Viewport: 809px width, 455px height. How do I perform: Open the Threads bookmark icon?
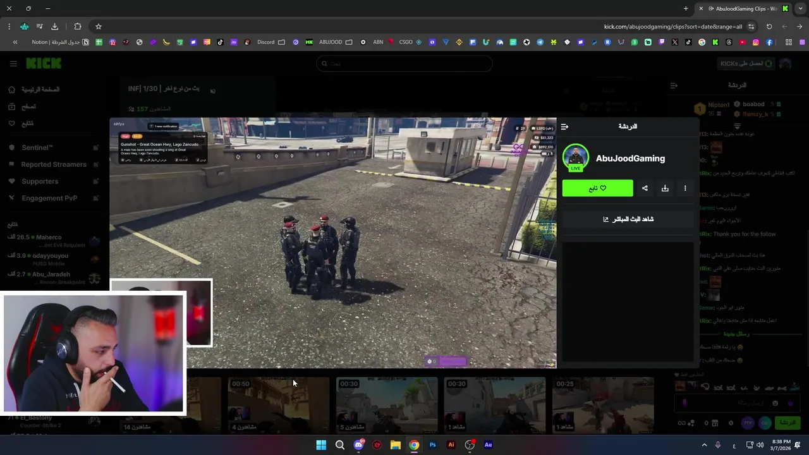pos(729,42)
